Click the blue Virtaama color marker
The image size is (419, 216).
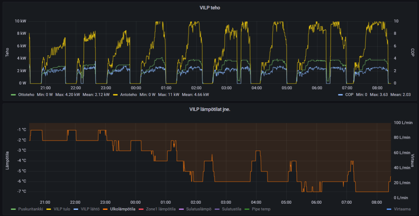pyautogui.click(x=389, y=209)
